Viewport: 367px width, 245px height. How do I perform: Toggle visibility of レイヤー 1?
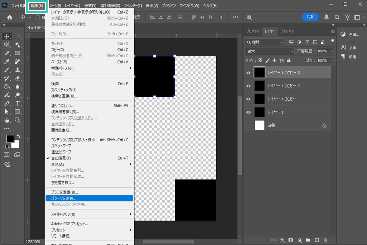tap(248, 112)
